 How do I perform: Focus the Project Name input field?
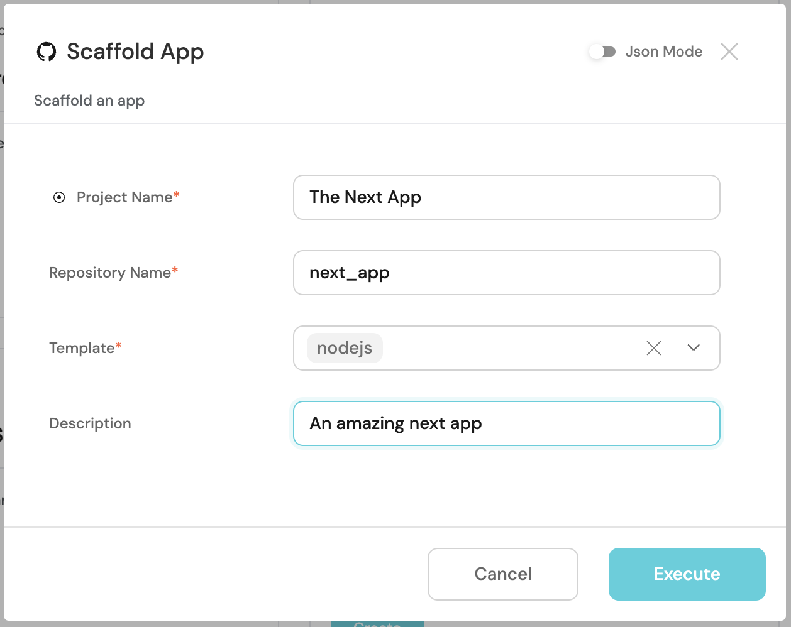(x=506, y=197)
